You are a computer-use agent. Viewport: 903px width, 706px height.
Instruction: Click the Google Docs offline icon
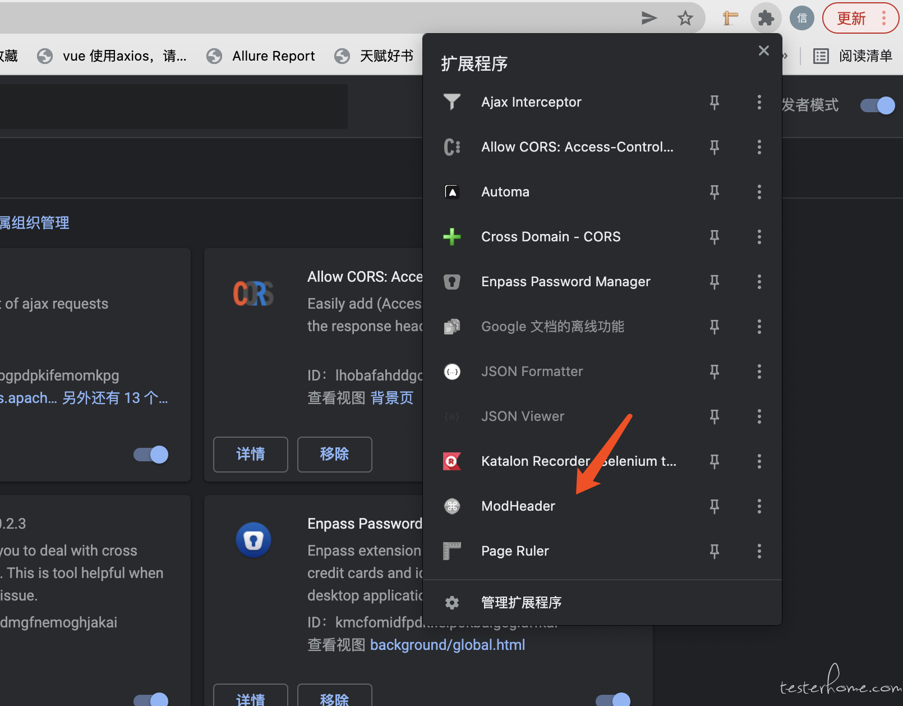(452, 327)
